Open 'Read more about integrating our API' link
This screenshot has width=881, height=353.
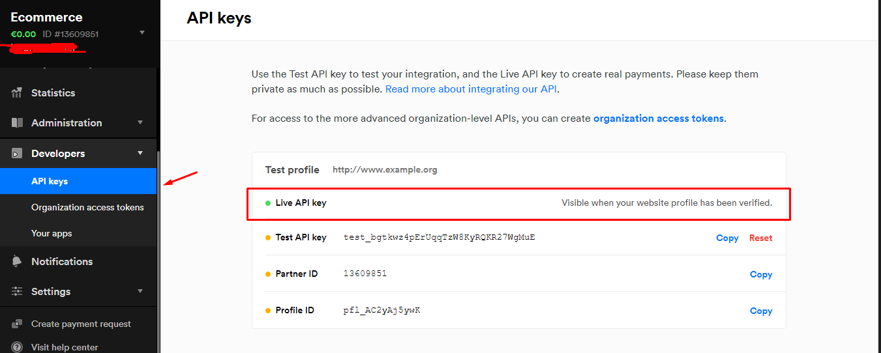(x=471, y=89)
